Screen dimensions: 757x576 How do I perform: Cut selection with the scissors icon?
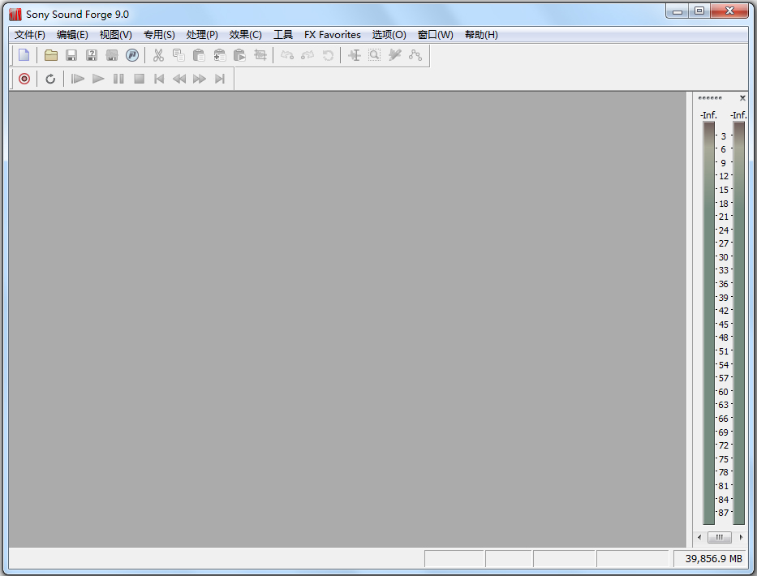pos(158,55)
